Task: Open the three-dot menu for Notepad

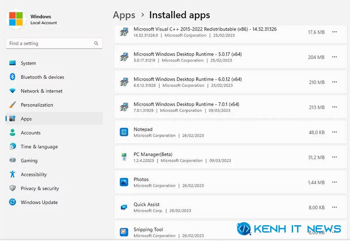Action: (334, 132)
